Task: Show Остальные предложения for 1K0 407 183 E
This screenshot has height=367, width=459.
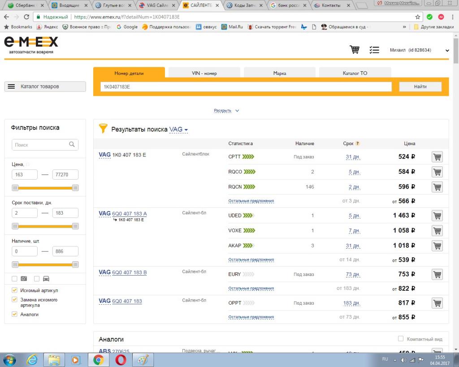Action: (x=251, y=201)
